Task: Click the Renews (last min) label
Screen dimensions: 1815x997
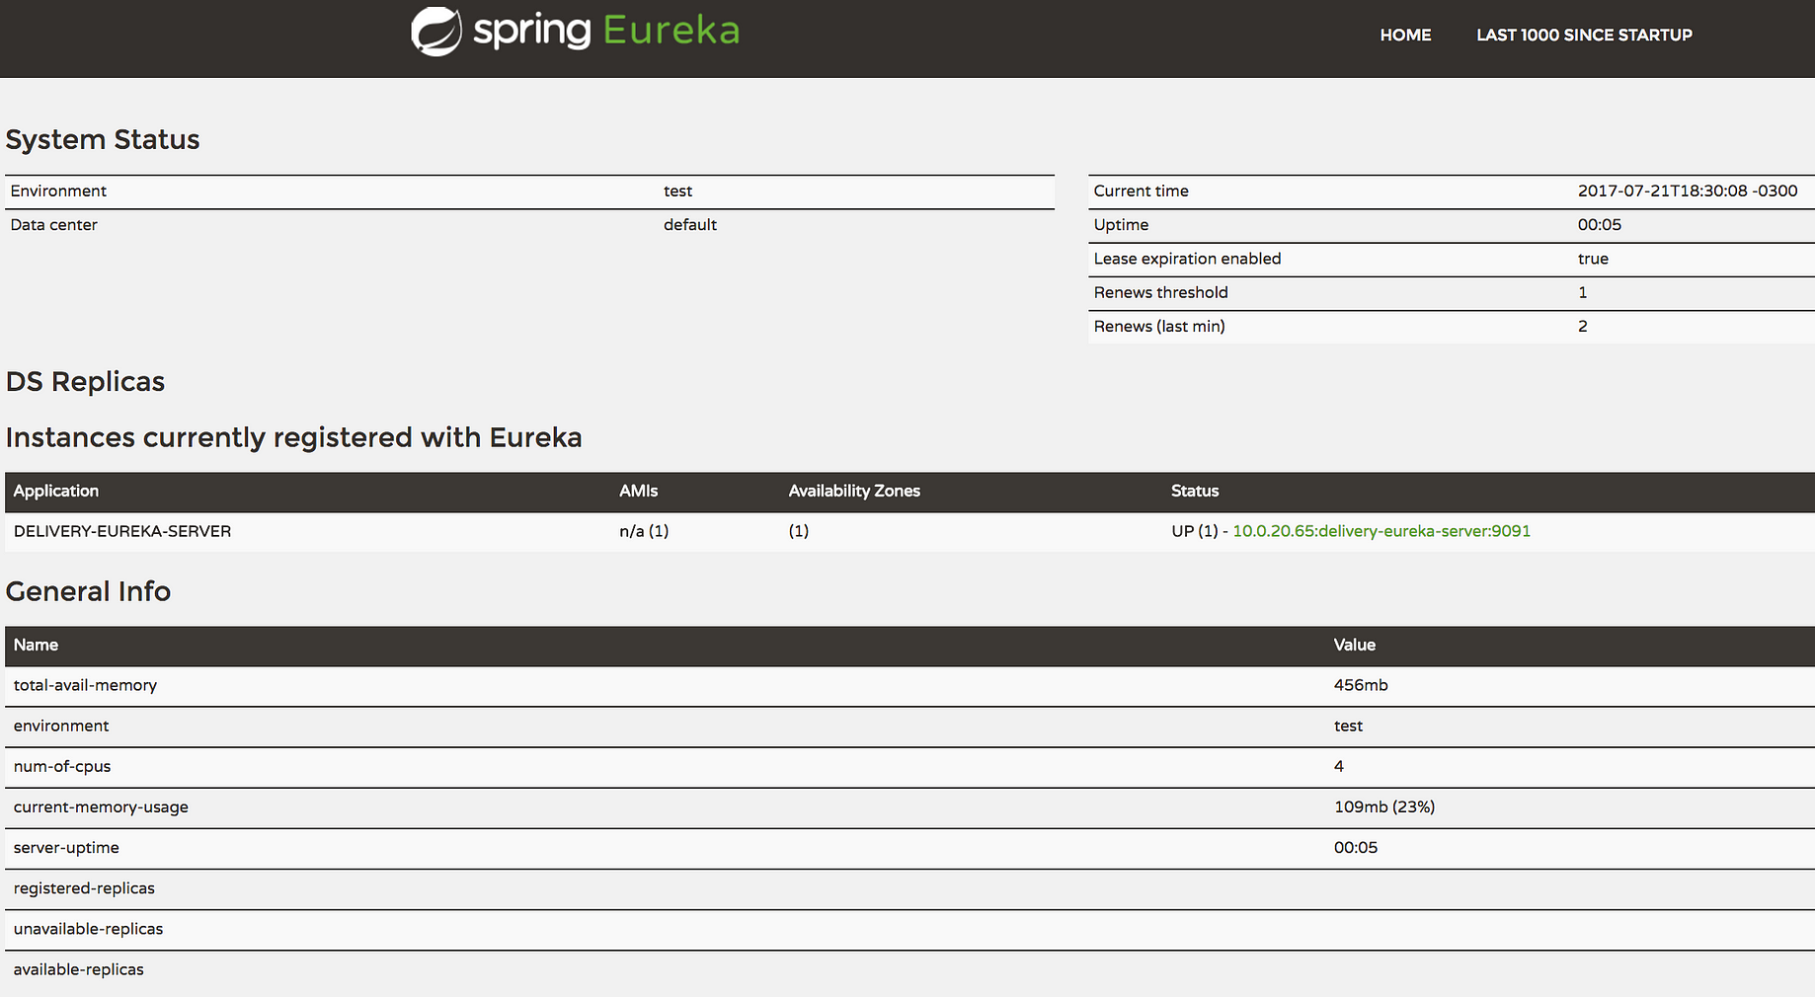Action: [1158, 327]
